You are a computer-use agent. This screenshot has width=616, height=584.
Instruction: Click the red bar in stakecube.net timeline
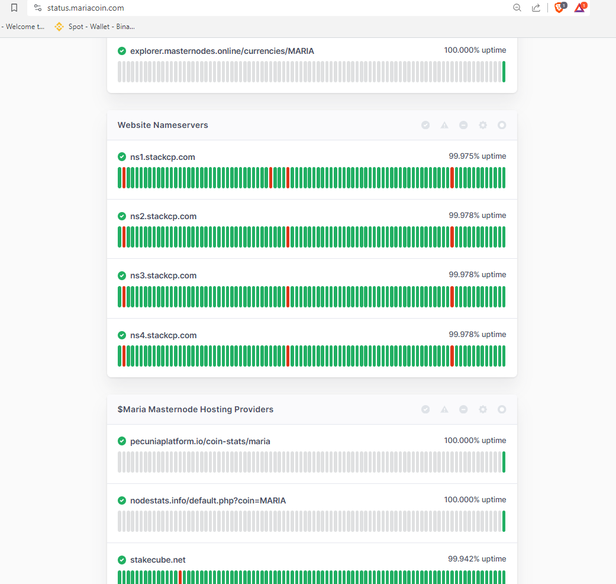point(180,577)
